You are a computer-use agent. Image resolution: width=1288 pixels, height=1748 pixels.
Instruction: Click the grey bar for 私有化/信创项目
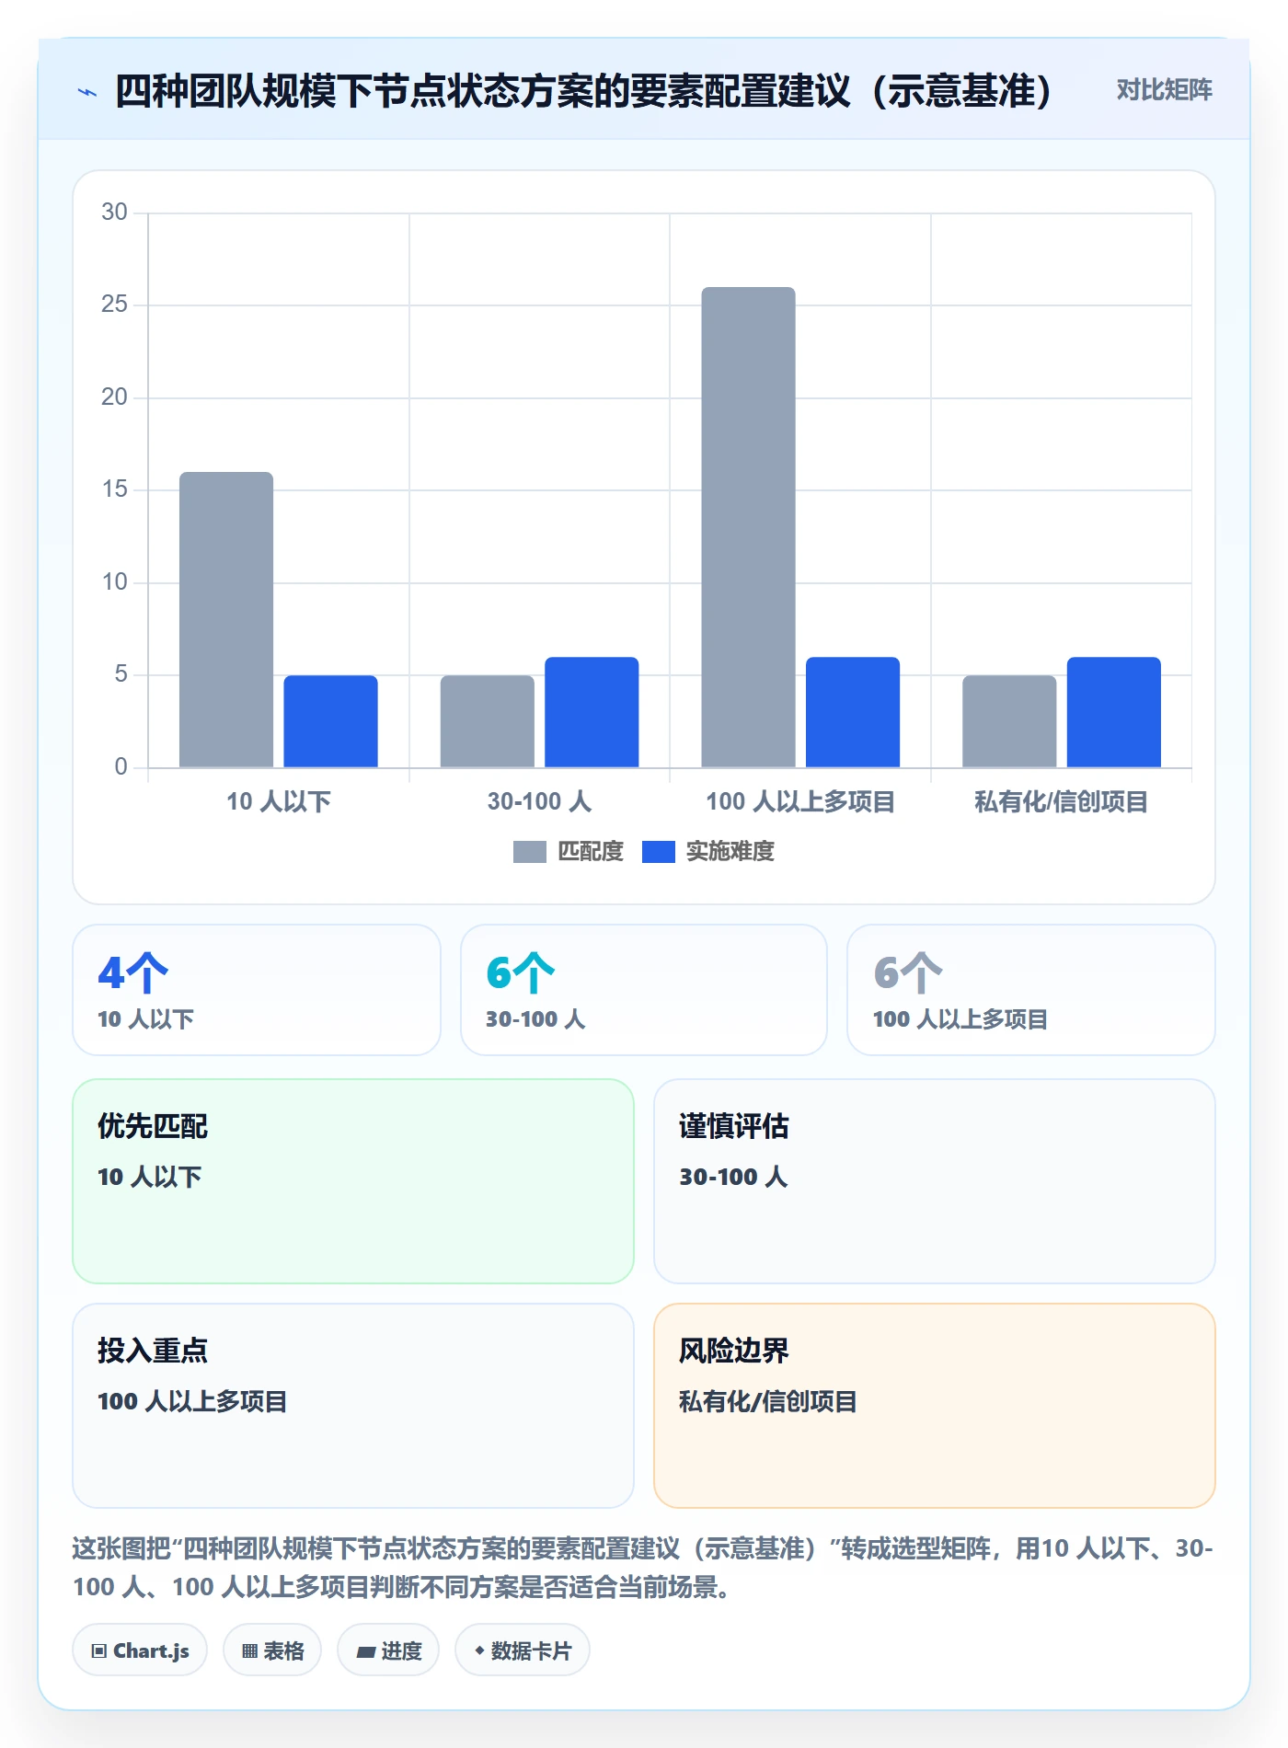[1009, 721]
